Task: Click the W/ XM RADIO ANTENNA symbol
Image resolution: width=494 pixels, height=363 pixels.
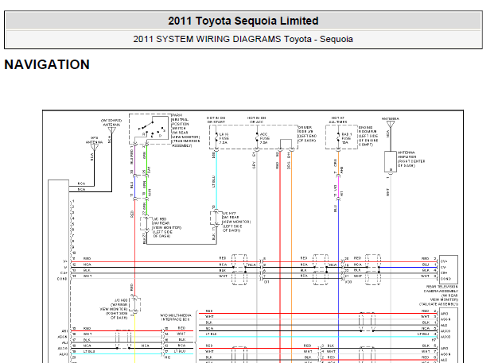Action: 112,130
